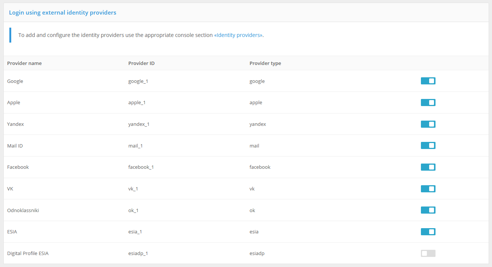Select the Google provider name cell
Viewport: 492px width, 267px height.
[x=15, y=81]
